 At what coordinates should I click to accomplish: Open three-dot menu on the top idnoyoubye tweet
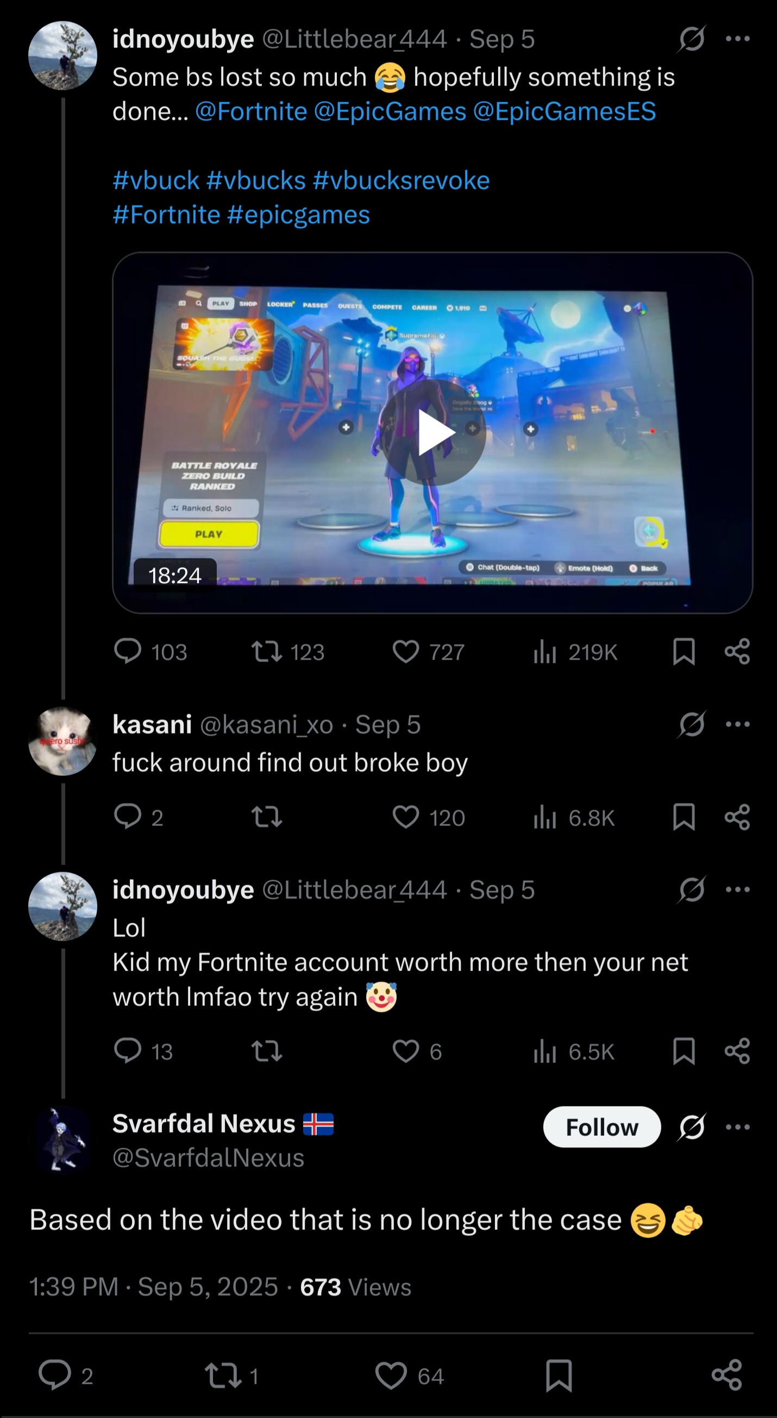tap(737, 39)
